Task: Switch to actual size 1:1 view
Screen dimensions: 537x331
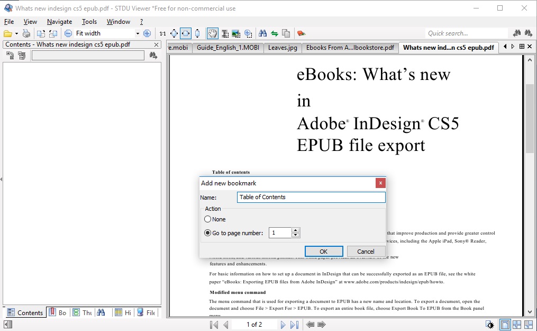Action: 162,33
